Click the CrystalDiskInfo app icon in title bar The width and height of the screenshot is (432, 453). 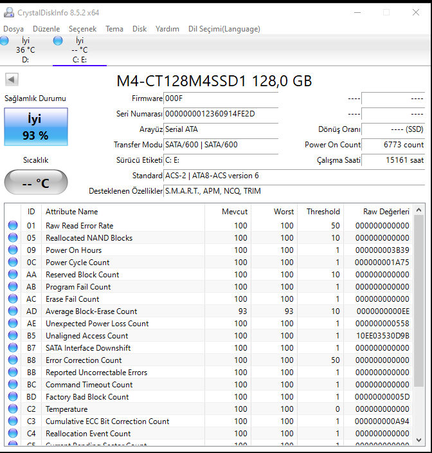click(x=8, y=12)
